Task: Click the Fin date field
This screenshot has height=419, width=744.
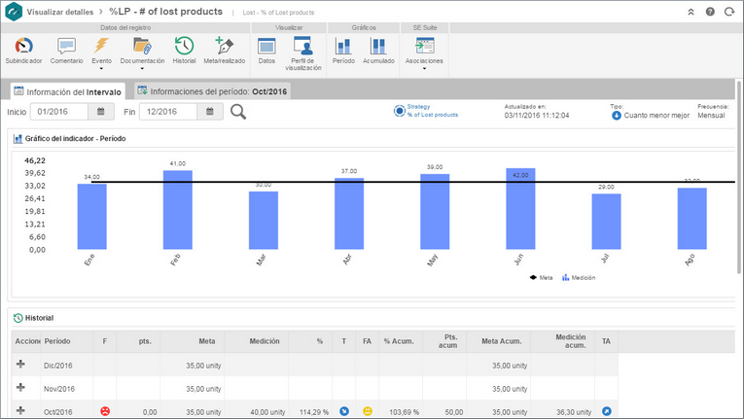Action: [168, 112]
